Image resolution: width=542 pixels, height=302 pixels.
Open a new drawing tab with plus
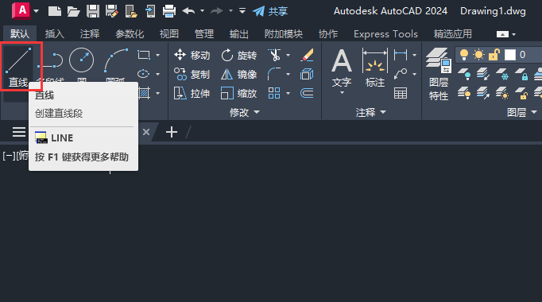click(x=172, y=132)
